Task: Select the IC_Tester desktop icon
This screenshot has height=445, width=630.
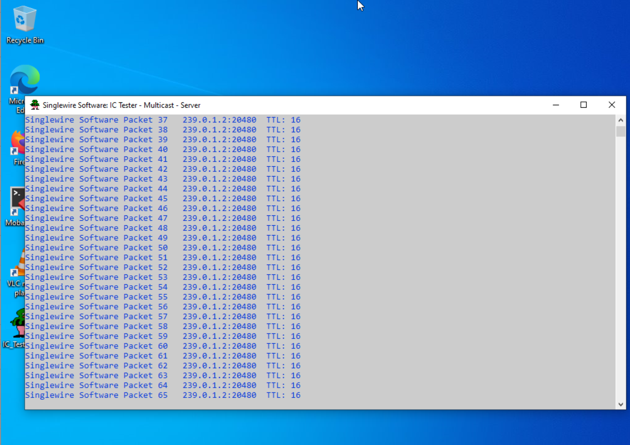Action: [x=17, y=325]
